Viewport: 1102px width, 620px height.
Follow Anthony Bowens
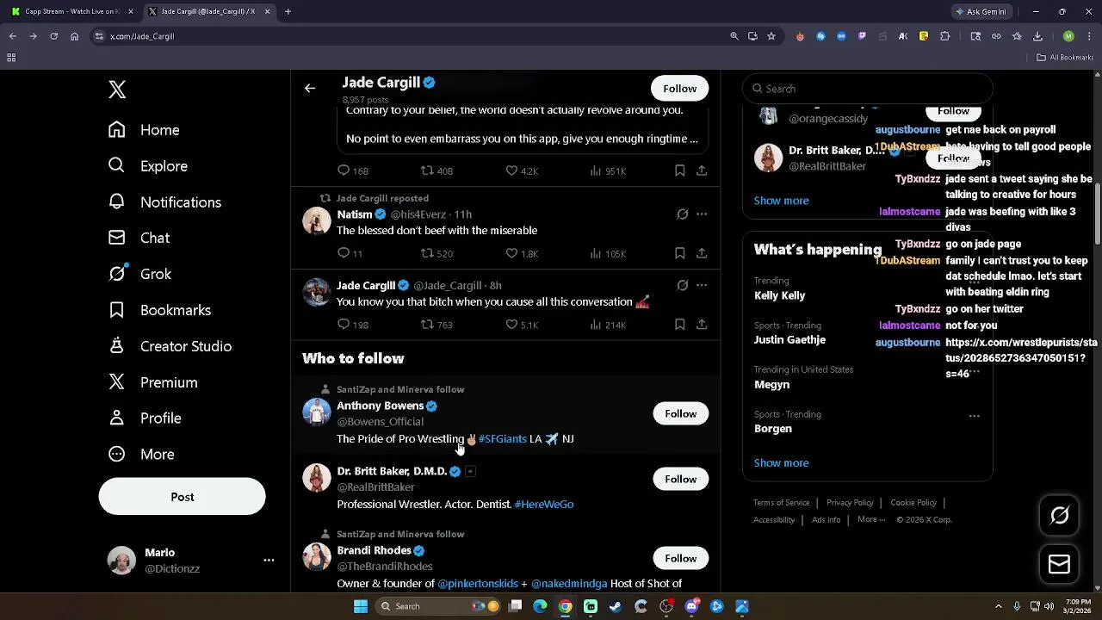tap(680, 413)
